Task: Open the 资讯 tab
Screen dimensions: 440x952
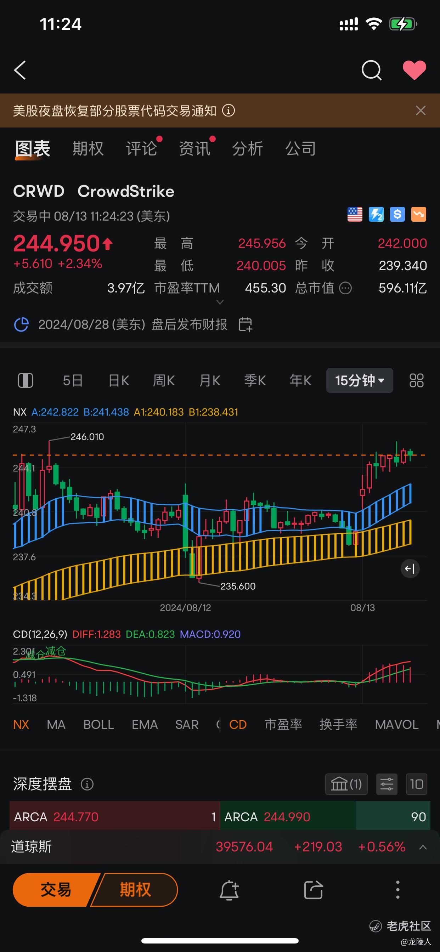Action: pos(194,149)
